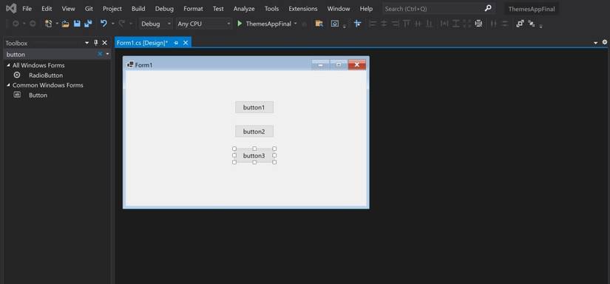Click the search magnifier icon
610x284 pixels.
coord(488,8)
